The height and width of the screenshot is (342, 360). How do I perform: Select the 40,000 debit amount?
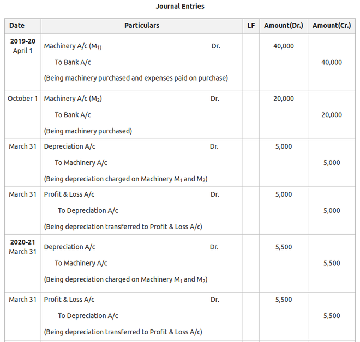284,46
